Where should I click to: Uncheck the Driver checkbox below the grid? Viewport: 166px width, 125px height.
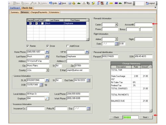47,46
